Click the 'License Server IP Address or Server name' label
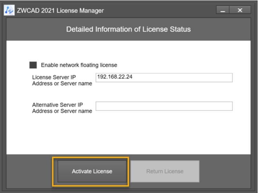This screenshot has height=193, width=258. click(x=62, y=80)
